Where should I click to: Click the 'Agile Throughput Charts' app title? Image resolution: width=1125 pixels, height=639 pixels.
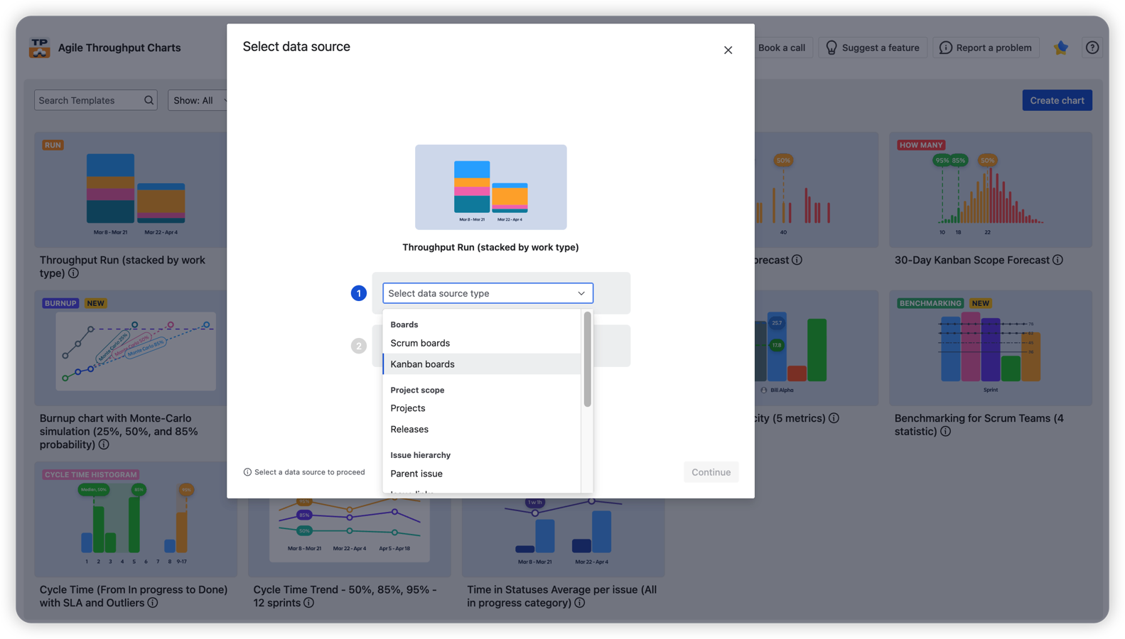(x=119, y=48)
